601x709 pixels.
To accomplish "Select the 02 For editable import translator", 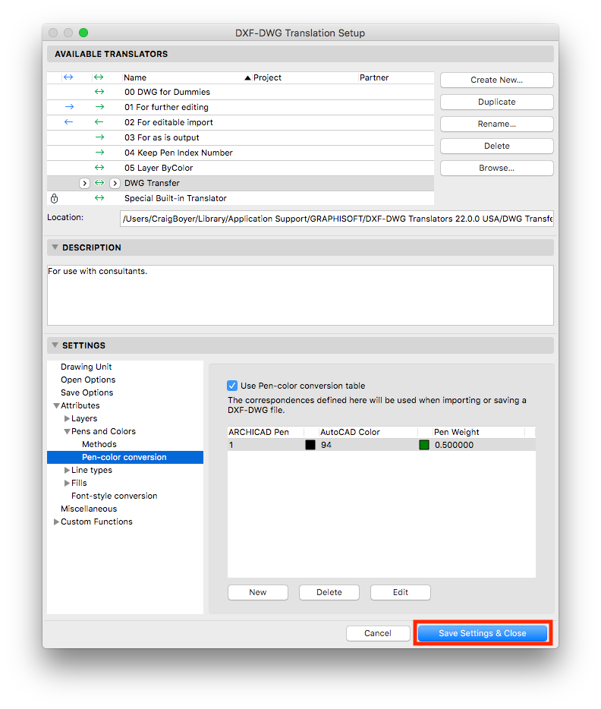I will (x=241, y=122).
